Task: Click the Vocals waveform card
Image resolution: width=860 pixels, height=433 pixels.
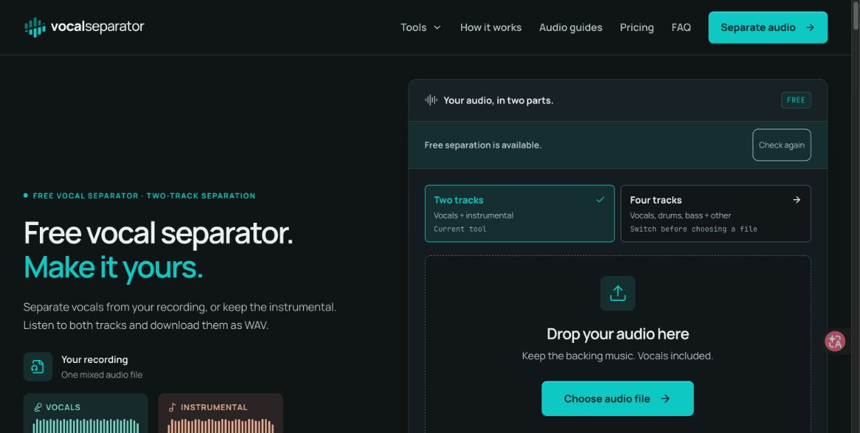Action: [x=86, y=413]
